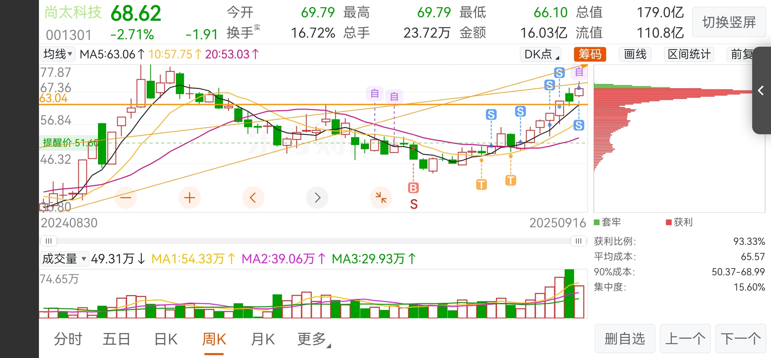Switch to the 月K tab
The height and width of the screenshot is (358, 771).
pyautogui.click(x=263, y=339)
